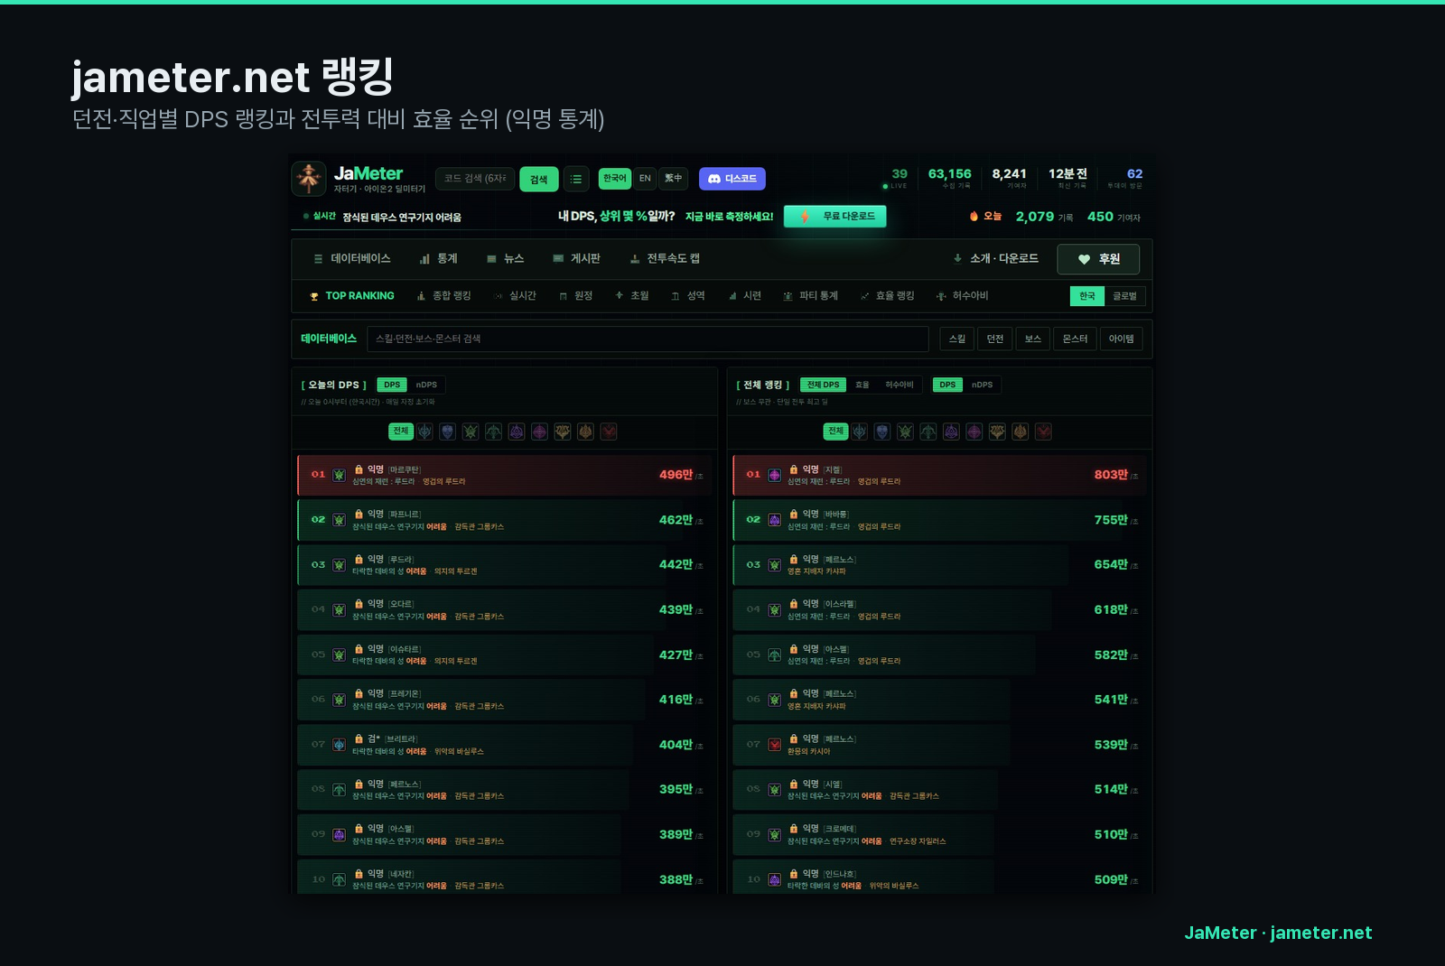Select the 효율 랭킹 tab
Image resolution: width=1445 pixels, height=966 pixels.
click(x=888, y=296)
